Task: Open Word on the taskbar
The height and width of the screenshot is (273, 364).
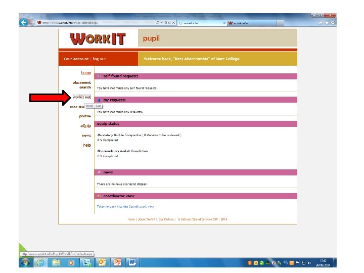Action: click(x=132, y=263)
